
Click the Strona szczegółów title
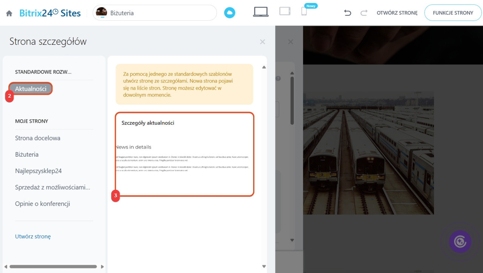click(x=48, y=41)
